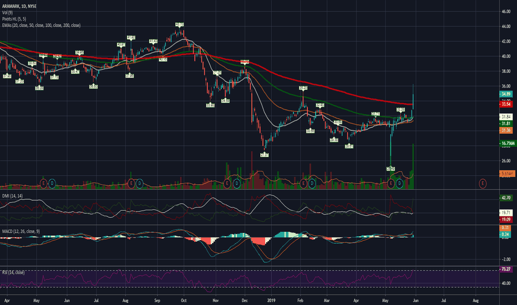Viewport: 517px width, 305px height.
Task: Click the MACD (12, 26, close, 9) label
Action: point(21,231)
